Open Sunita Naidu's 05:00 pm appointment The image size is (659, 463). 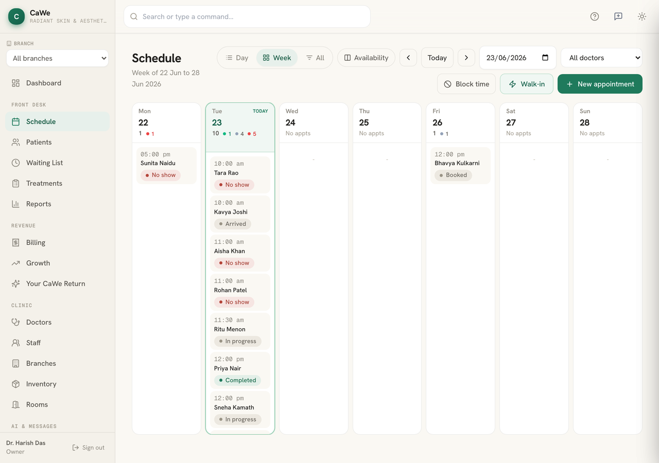(x=166, y=166)
